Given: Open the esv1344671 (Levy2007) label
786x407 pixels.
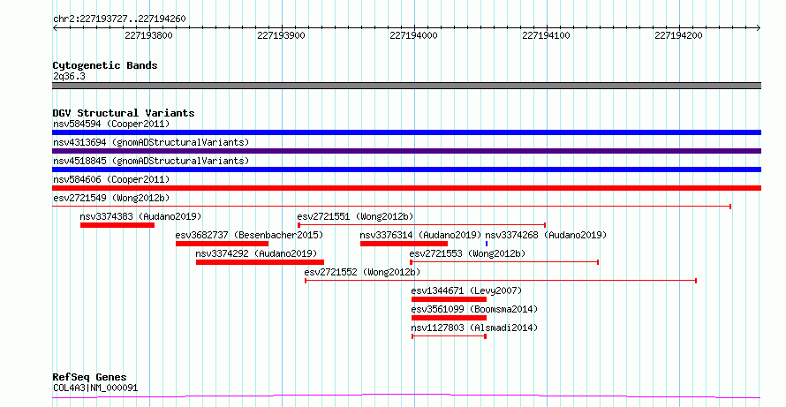Looking at the screenshot, I should click(466, 290).
